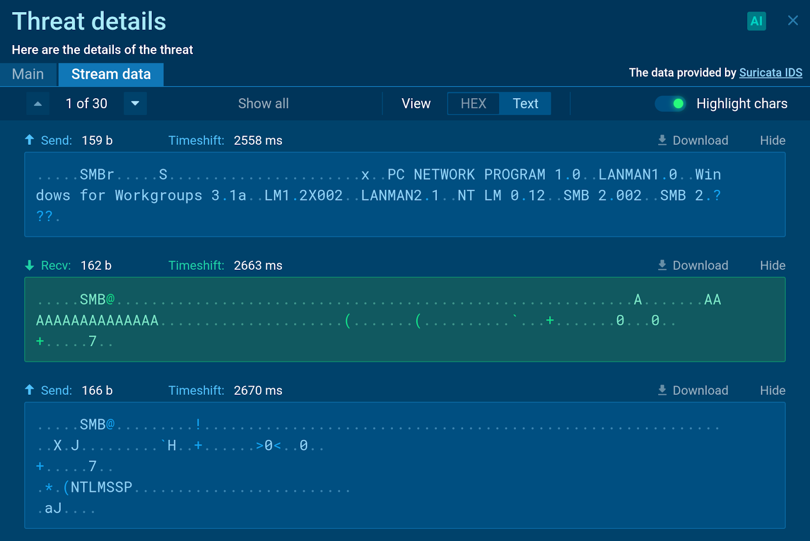Select the Stream data tab
The image size is (810, 541).
pyautogui.click(x=111, y=74)
